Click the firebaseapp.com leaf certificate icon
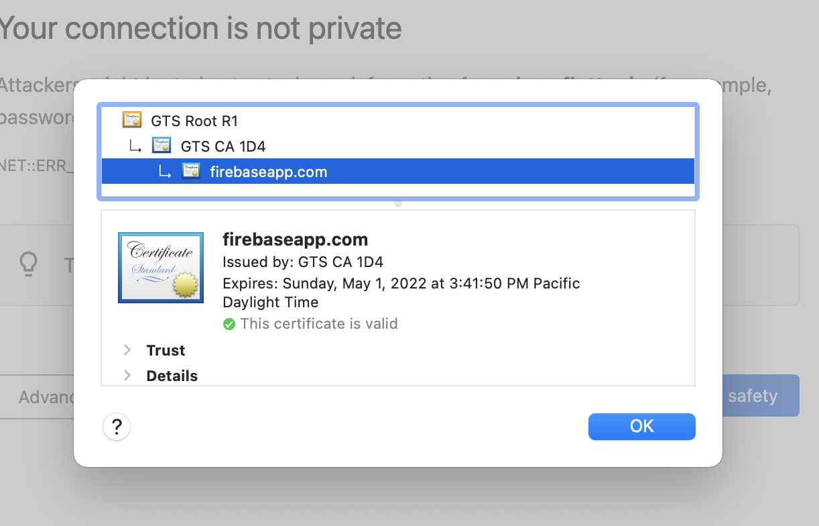819x526 pixels. click(191, 171)
